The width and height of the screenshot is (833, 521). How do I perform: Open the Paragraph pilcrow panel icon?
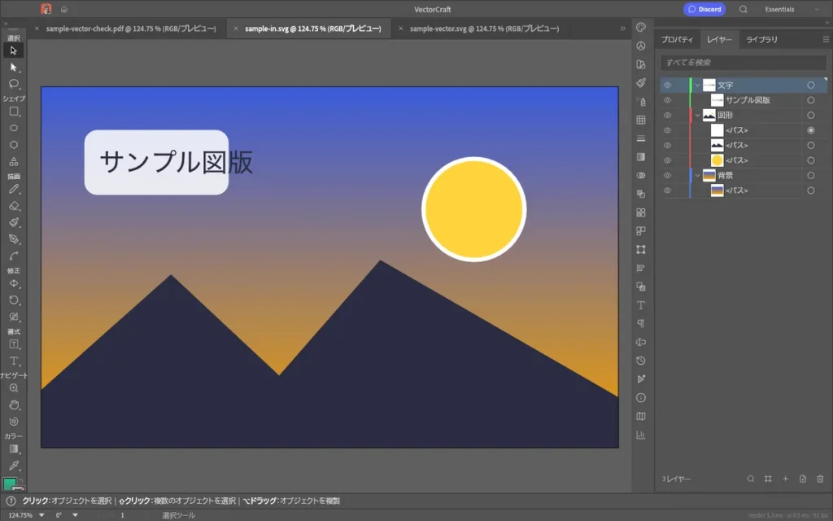(641, 324)
